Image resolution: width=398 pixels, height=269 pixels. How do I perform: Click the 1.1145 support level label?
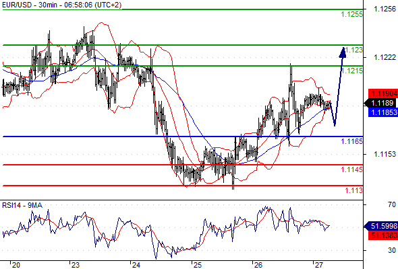pos(352,169)
